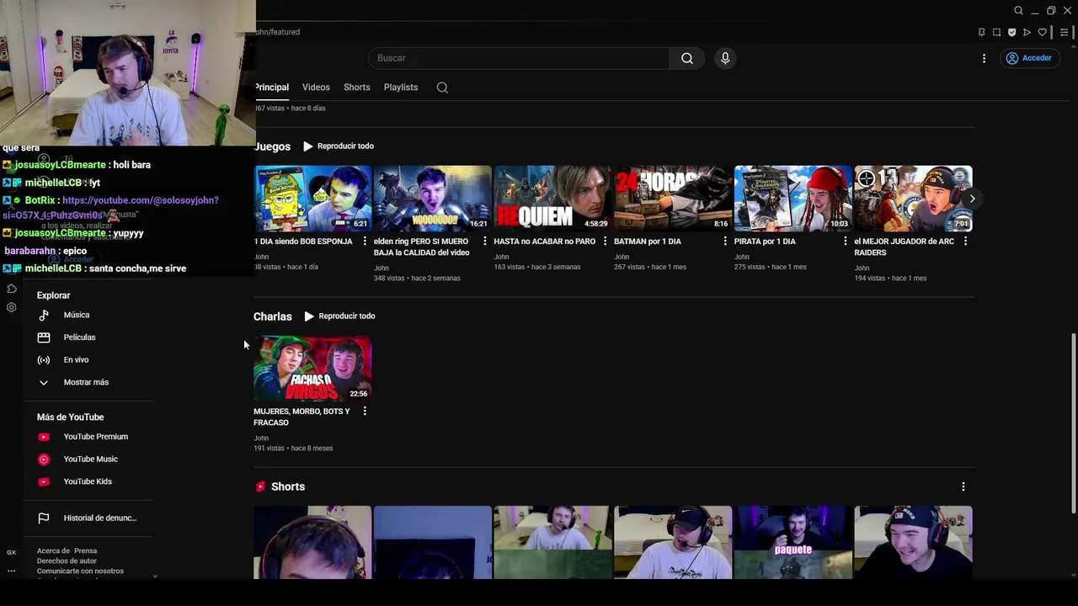Open the Short labeled paquete

(x=793, y=542)
